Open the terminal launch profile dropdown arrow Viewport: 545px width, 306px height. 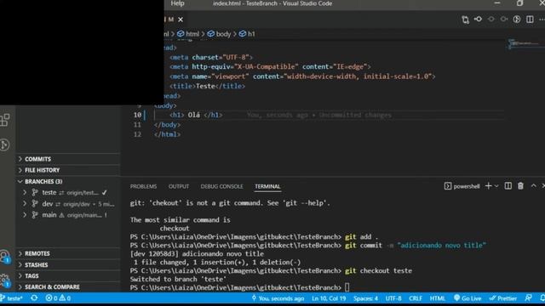496,186
